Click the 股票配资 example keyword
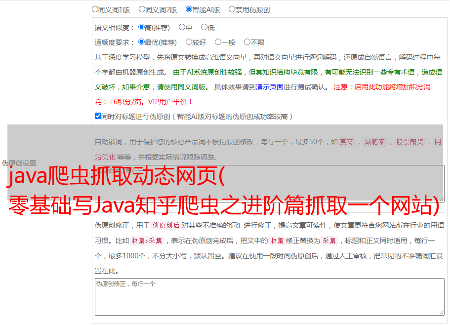Viewport: 450px width, 325px height. pyautogui.click(x=410, y=142)
